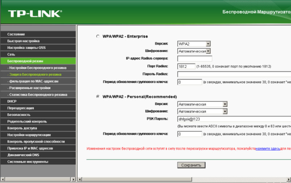Open Защита Беспроводного режима submenu
This screenshot has height=183, width=291.
tap(38, 74)
